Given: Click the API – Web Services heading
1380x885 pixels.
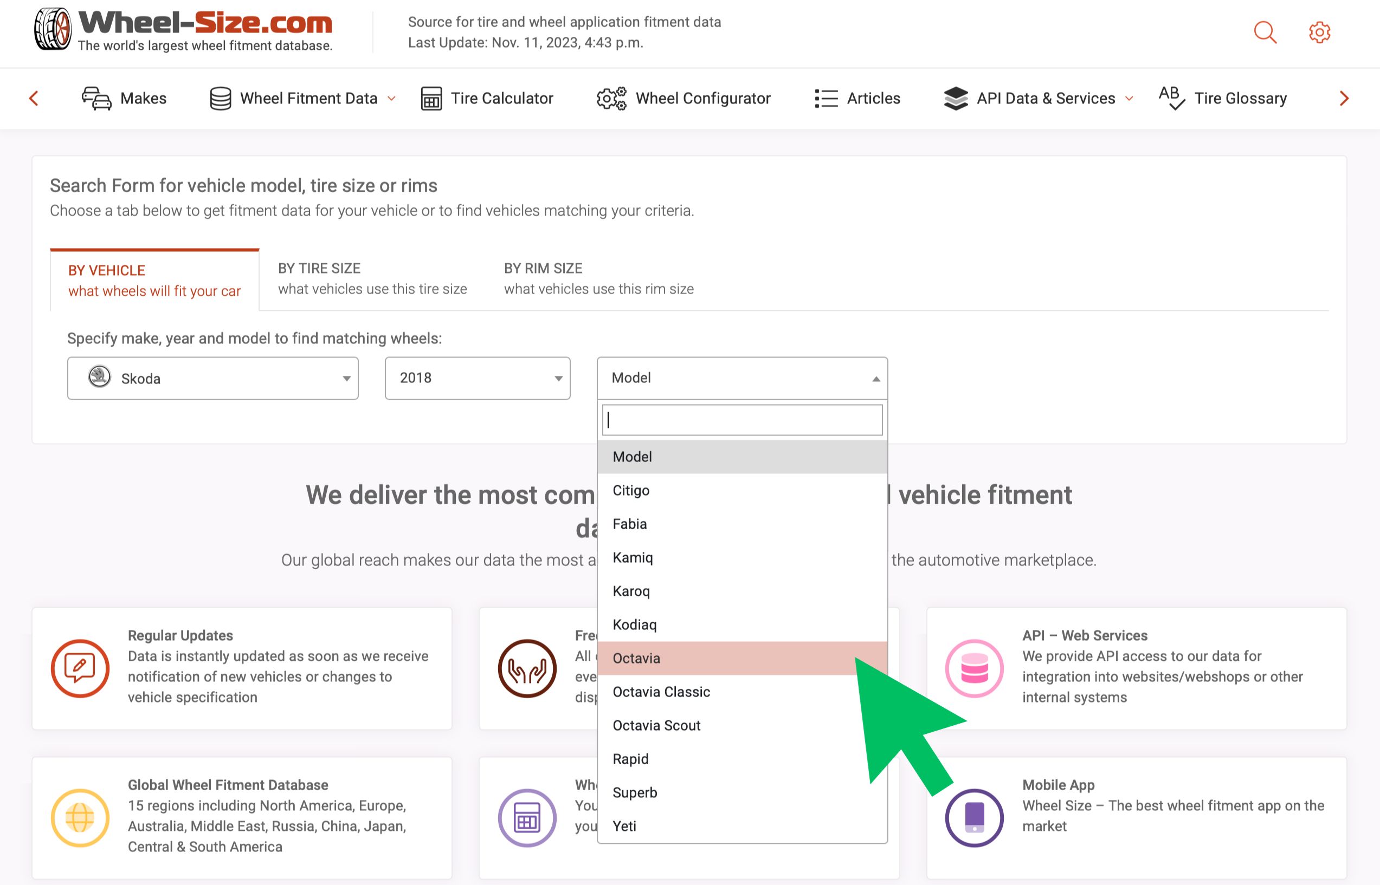Looking at the screenshot, I should pyautogui.click(x=1085, y=636).
